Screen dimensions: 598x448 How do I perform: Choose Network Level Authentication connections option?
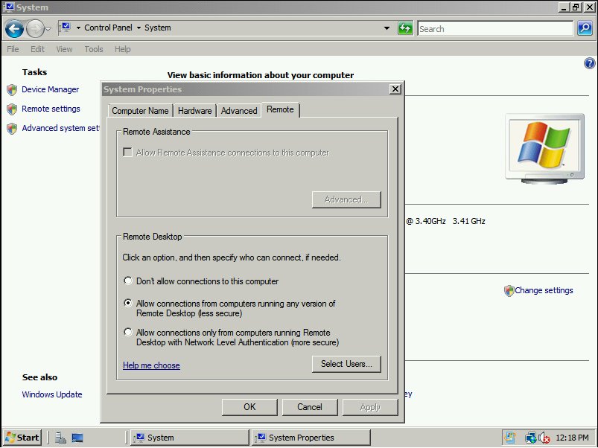pos(128,333)
